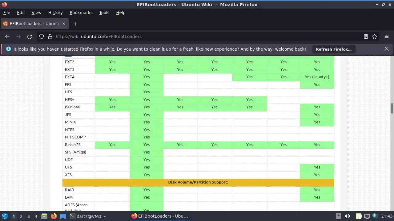
Task: Click the ISO9660 row label
Action: pos(73,107)
